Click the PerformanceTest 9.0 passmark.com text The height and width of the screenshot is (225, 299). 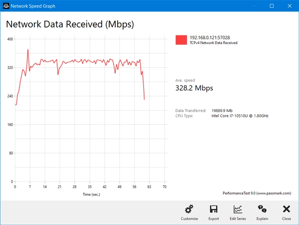[257, 193]
